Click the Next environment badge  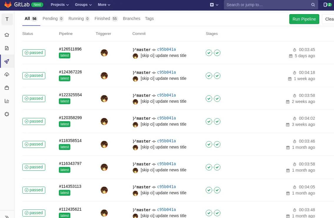[x=37, y=5]
